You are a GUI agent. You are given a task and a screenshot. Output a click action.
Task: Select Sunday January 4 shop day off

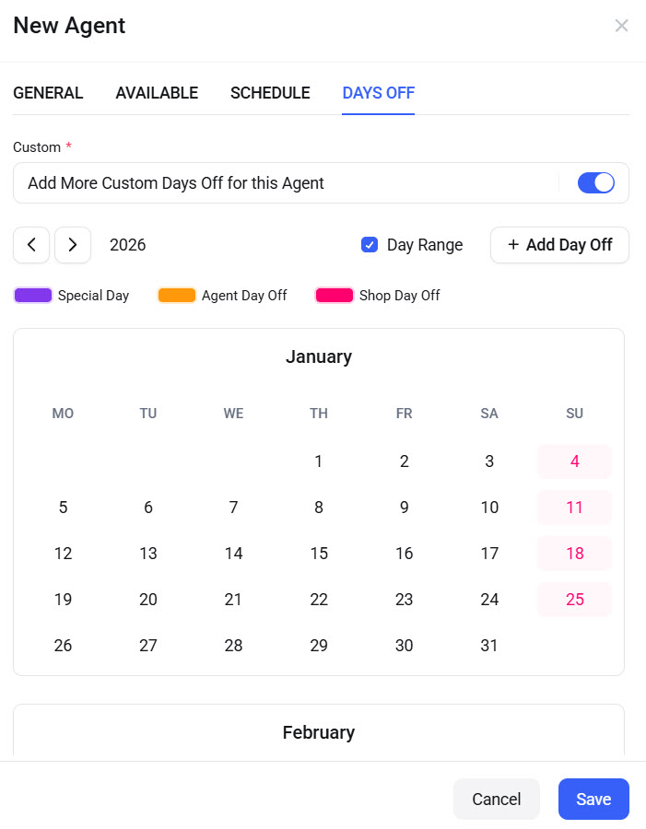click(x=575, y=461)
